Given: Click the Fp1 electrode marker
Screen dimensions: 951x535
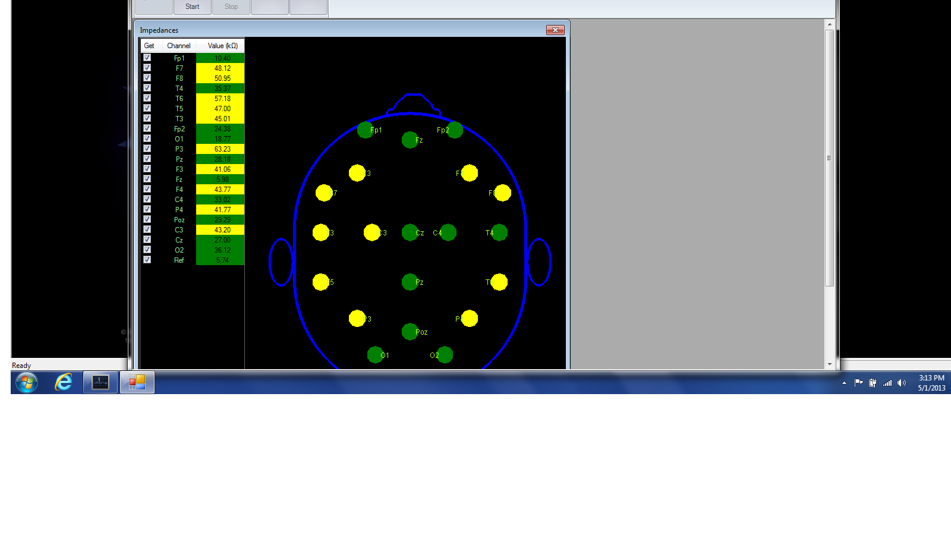Looking at the screenshot, I should (x=365, y=130).
